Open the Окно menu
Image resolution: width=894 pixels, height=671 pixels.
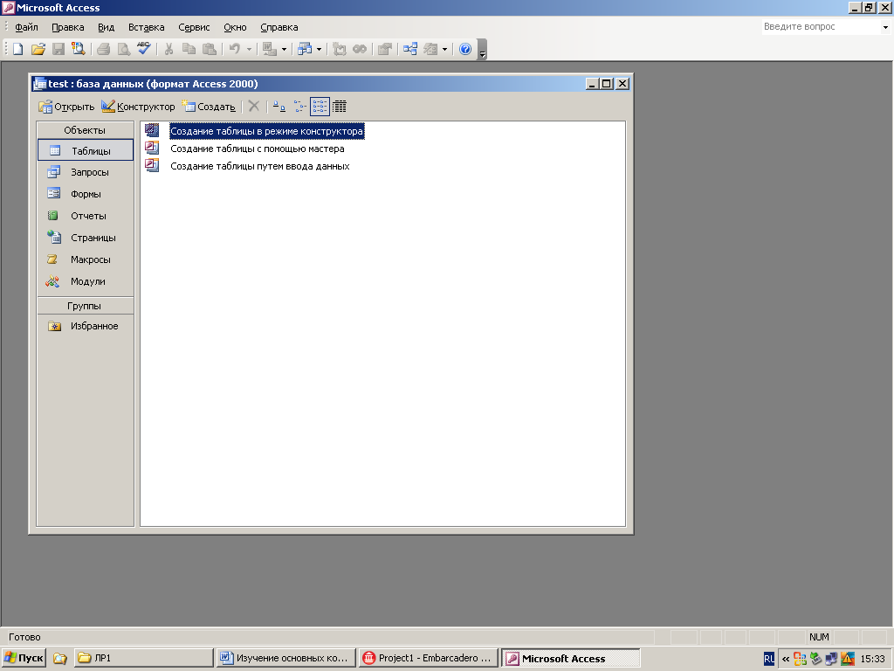coord(235,27)
